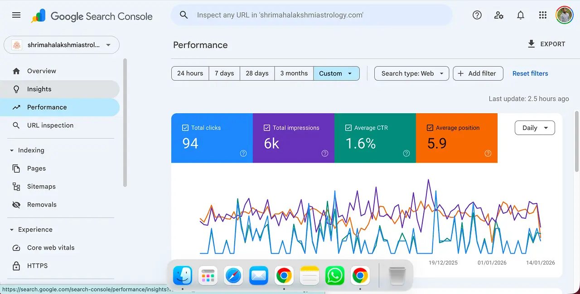The height and width of the screenshot is (294, 580).
Task: View notifications via the bell icon
Action: [x=520, y=14]
